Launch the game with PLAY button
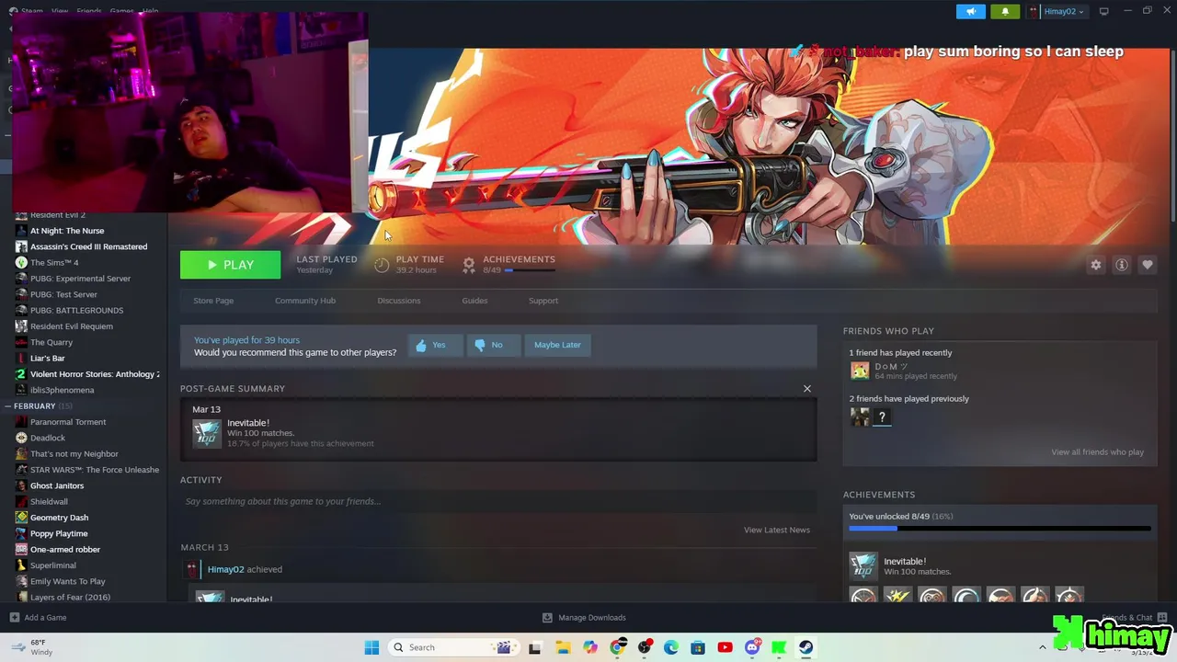Viewport: 1177px width, 662px height. click(x=230, y=265)
